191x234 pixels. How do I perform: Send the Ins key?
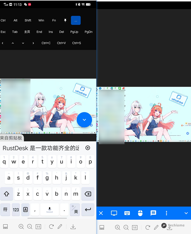pos(51,32)
